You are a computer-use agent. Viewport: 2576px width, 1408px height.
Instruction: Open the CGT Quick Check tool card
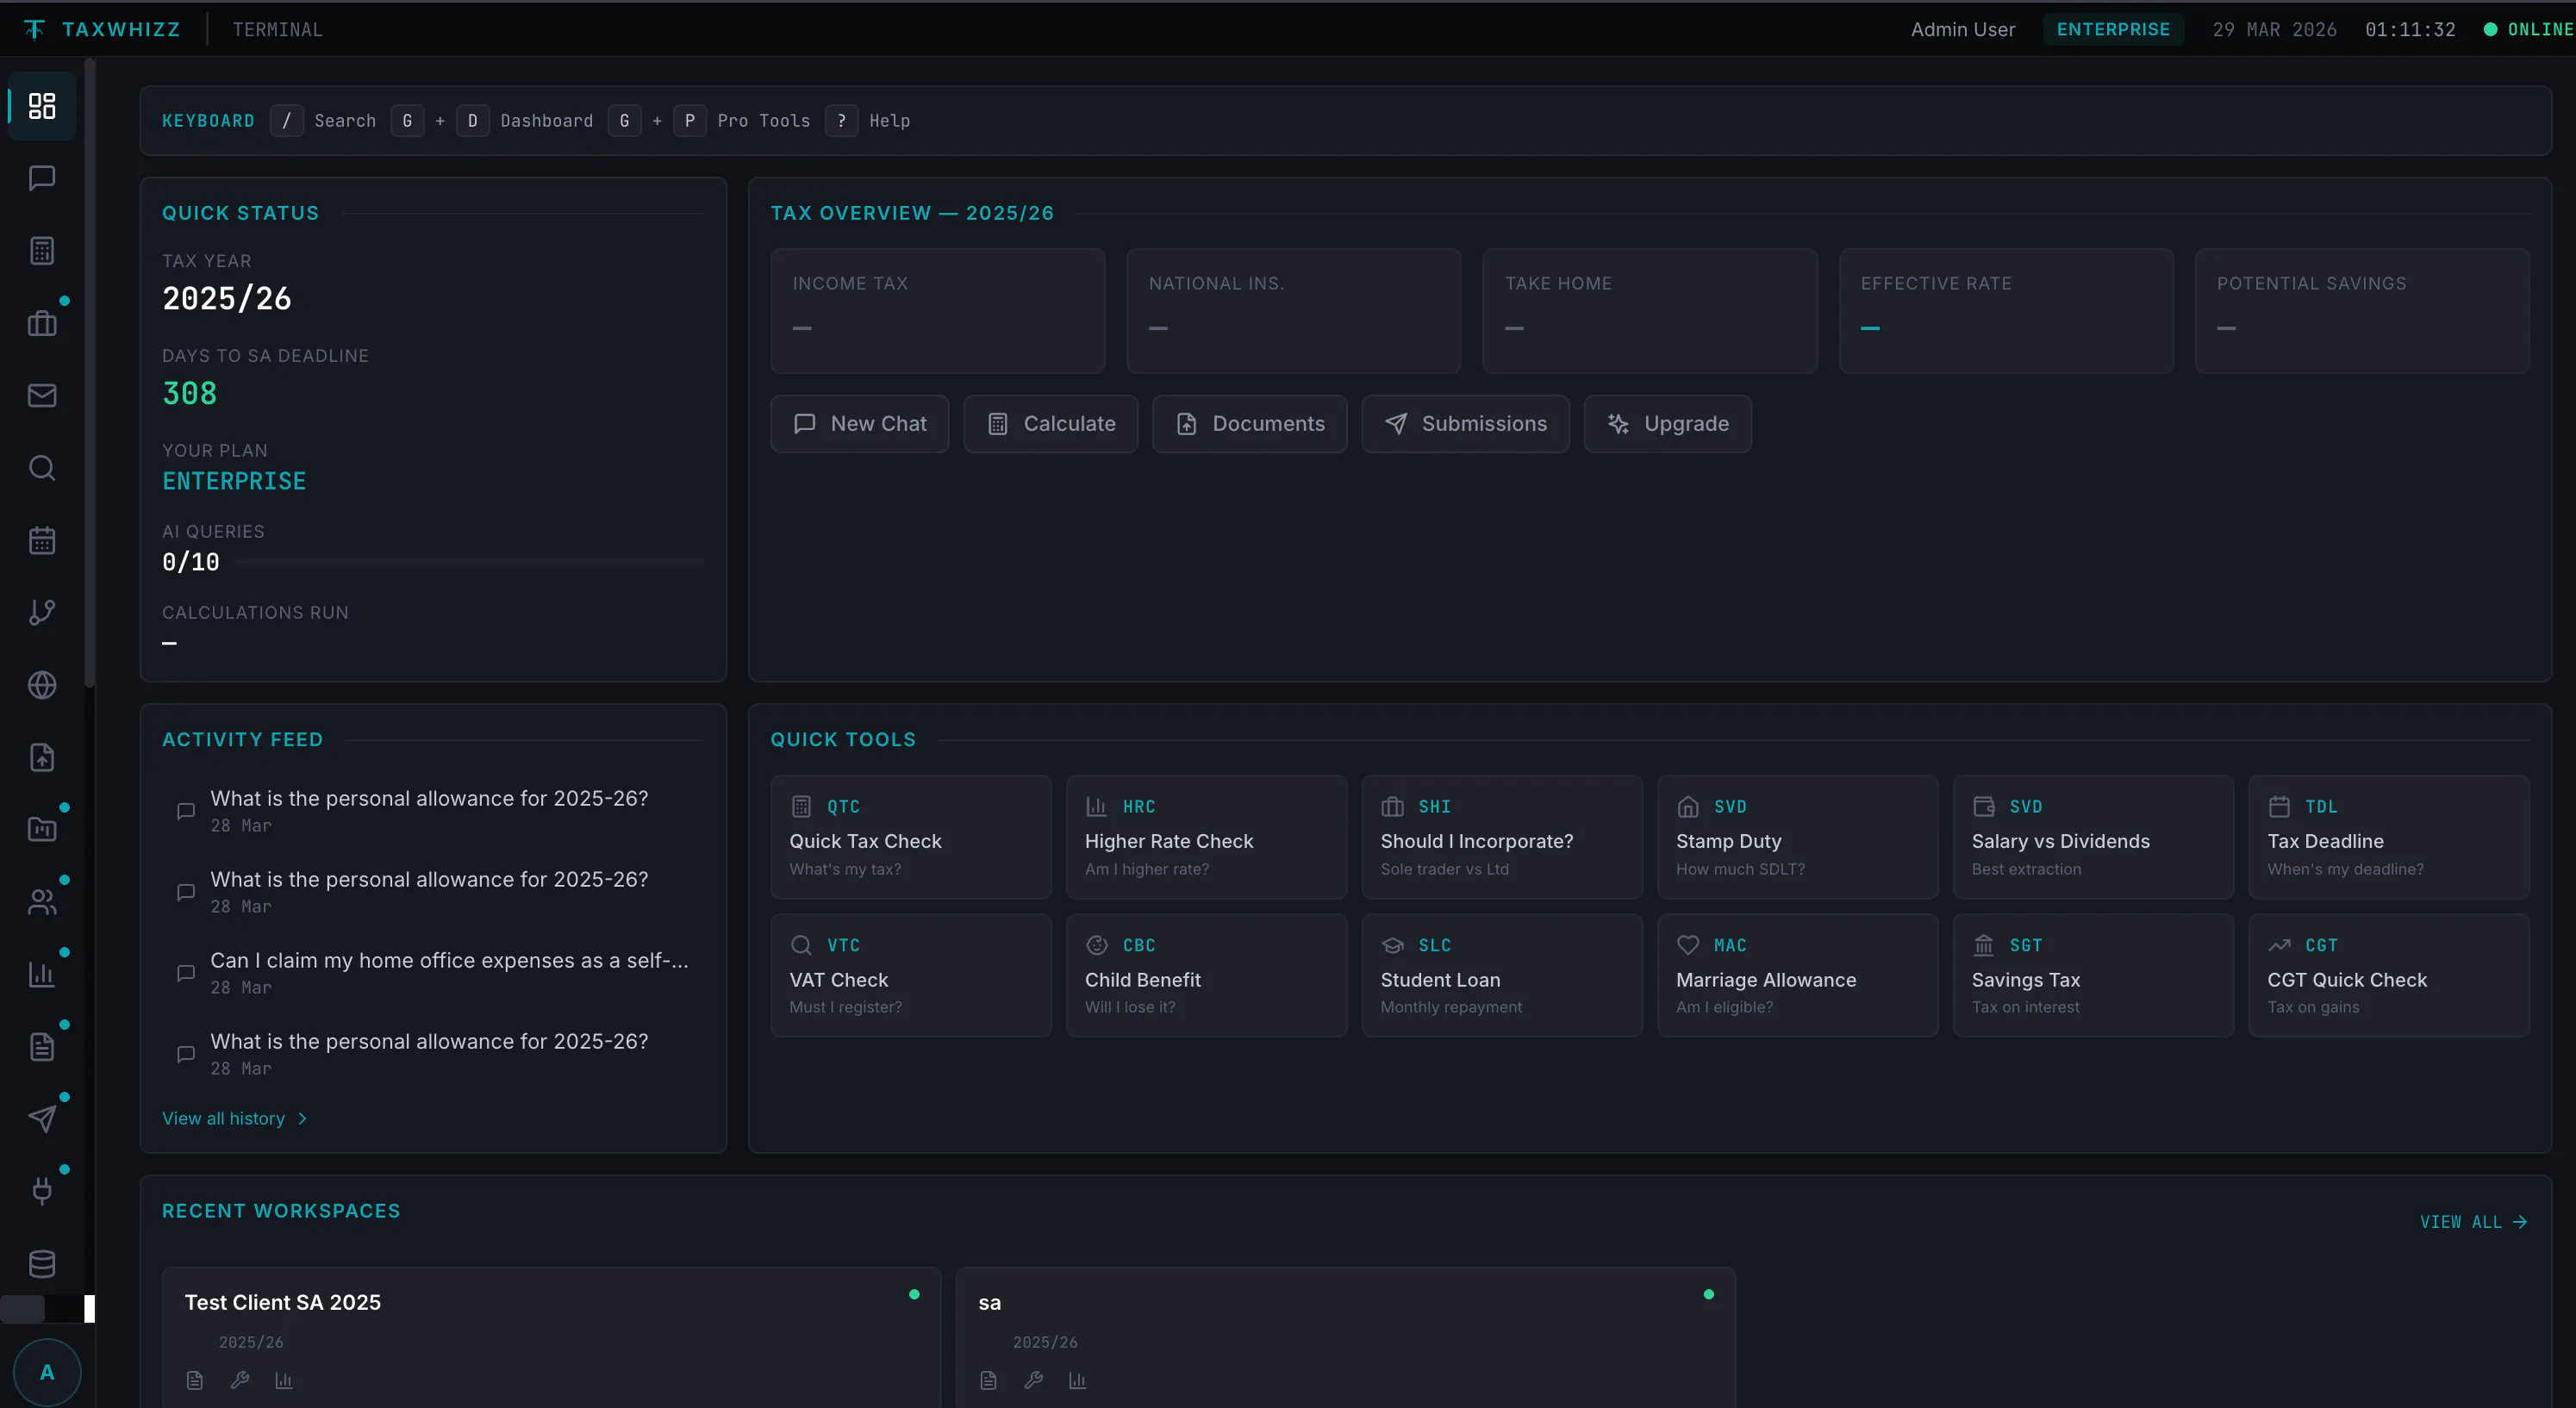[x=2389, y=975]
